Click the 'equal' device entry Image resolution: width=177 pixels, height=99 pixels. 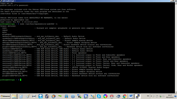tap(5, 30)
